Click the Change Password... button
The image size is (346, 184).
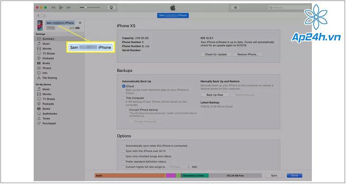click(x=146, y=121)
